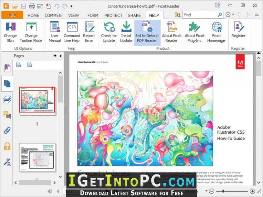Enlarge page thumbnails in Pages panel

coord(18,65)
